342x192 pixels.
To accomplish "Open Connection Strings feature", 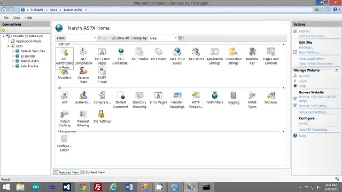I will [x=233, y=57].
